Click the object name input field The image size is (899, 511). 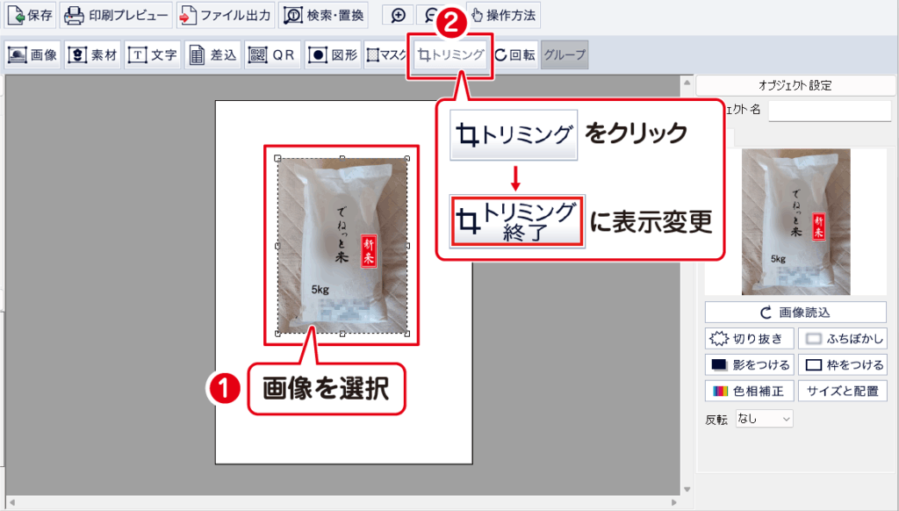829,110
